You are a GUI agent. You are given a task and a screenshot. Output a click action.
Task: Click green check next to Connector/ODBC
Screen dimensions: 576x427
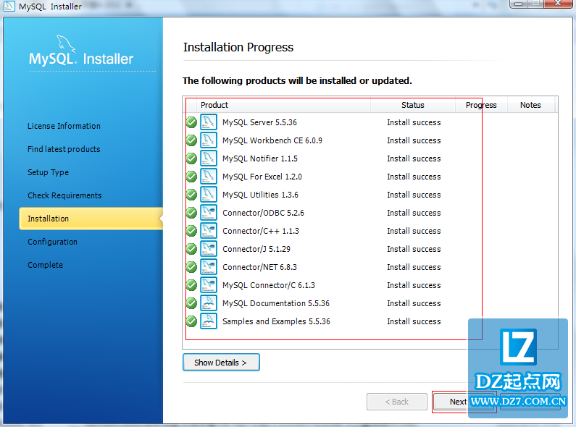tap(191, 213)
